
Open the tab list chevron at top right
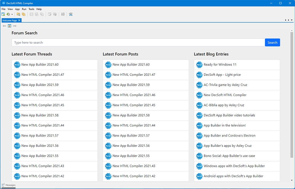pyautogui.click(x=291, y=20)
